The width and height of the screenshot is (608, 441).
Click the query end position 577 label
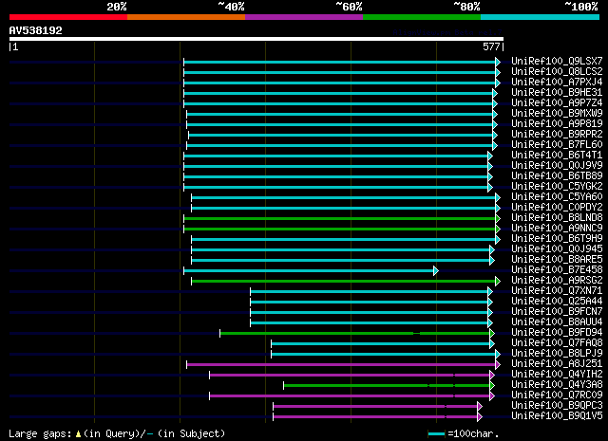(491, 46)
